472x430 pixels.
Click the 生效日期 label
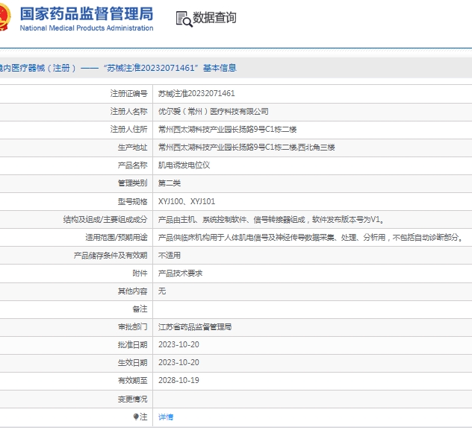coord(132,363)
